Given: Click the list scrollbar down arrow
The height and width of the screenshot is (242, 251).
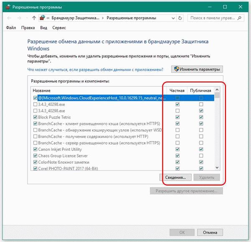Looking at the screenshot, I should tap(217, 167).
